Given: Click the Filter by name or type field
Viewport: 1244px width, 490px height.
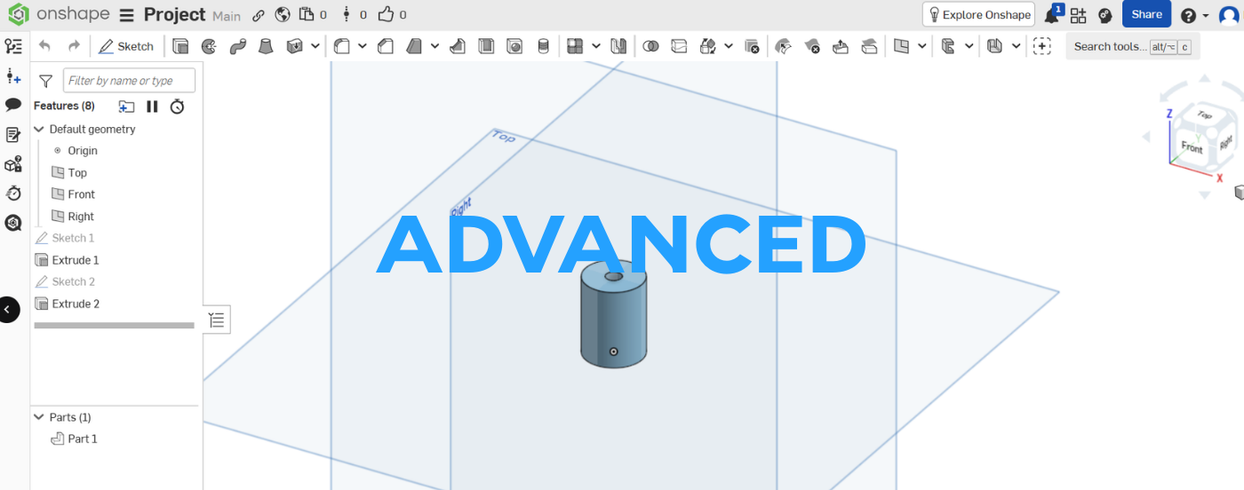Looking at the screenshot, I should pyautogui.click(x=129, y=81).
